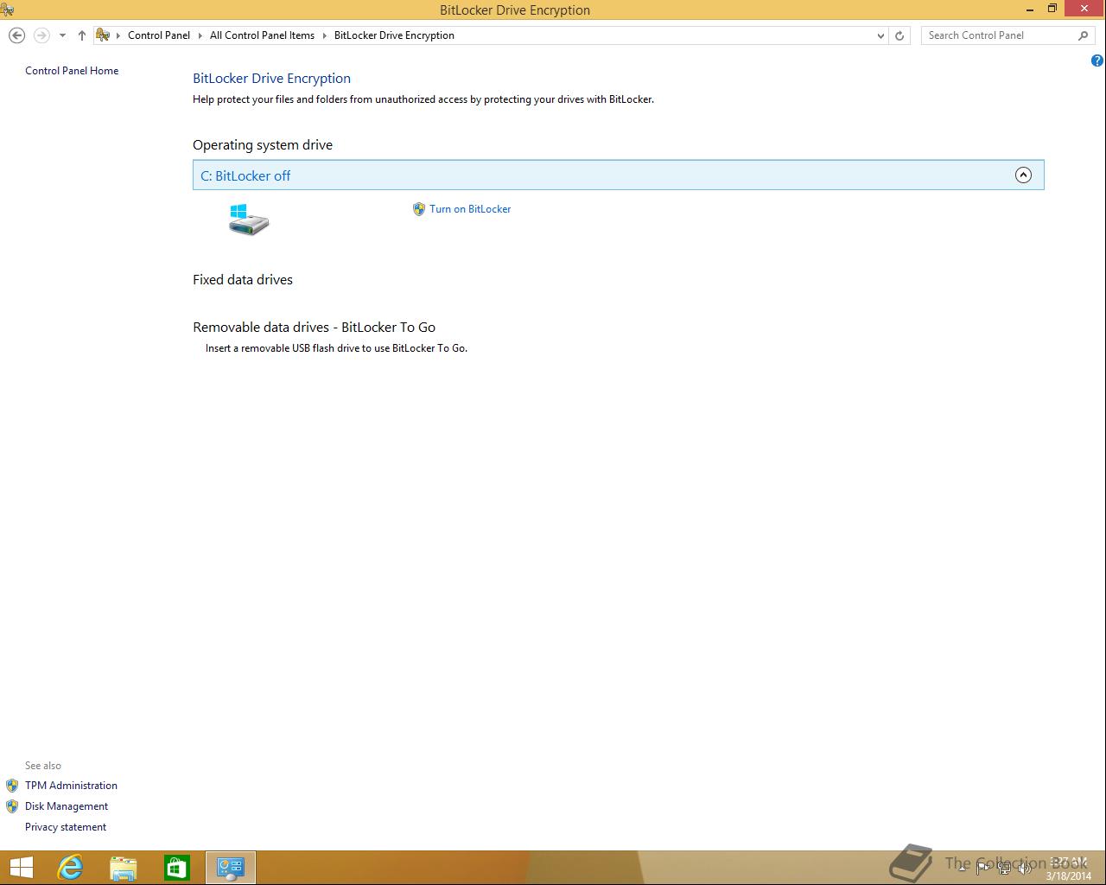Click the shield icon beside Turn on BitLocker
Viewport: 1106px width, 885px height.
419,209
